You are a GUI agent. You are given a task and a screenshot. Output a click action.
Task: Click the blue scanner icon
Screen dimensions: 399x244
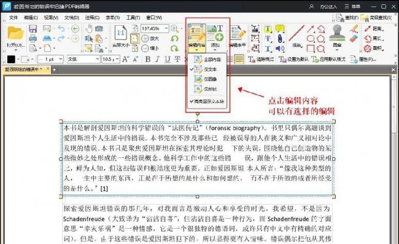click(x=47, y=39)
